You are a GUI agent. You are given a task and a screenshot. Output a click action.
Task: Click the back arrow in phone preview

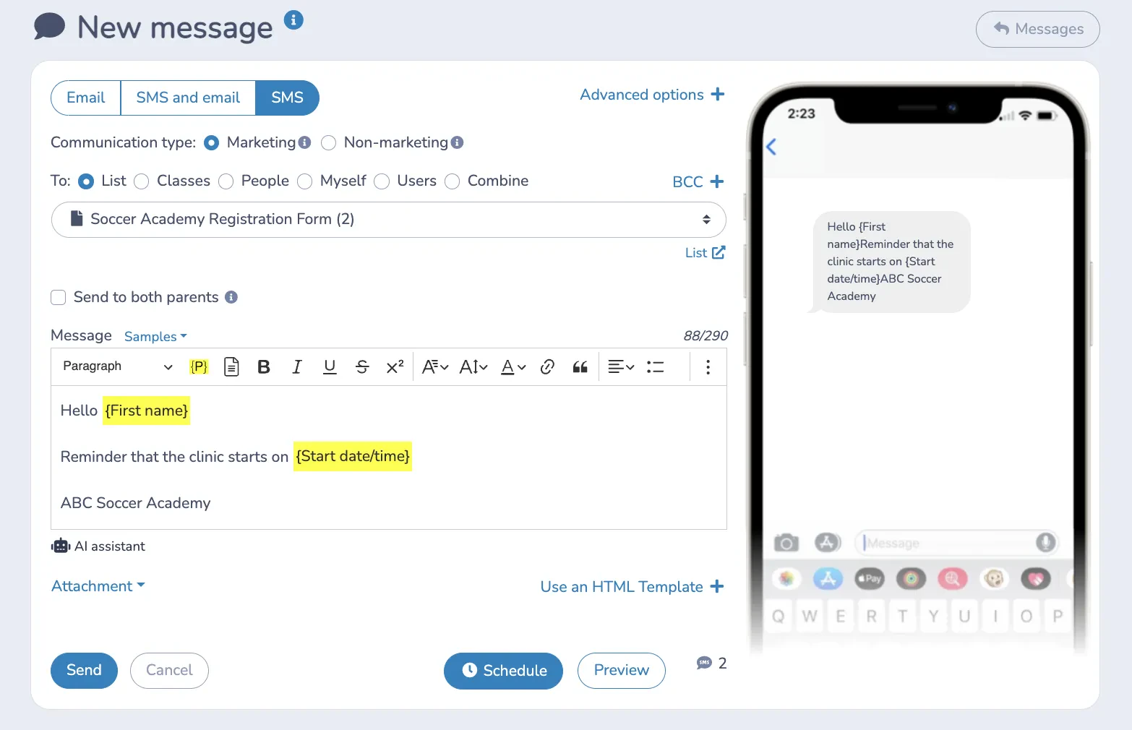pyautogui.click(x=771, y=147)
